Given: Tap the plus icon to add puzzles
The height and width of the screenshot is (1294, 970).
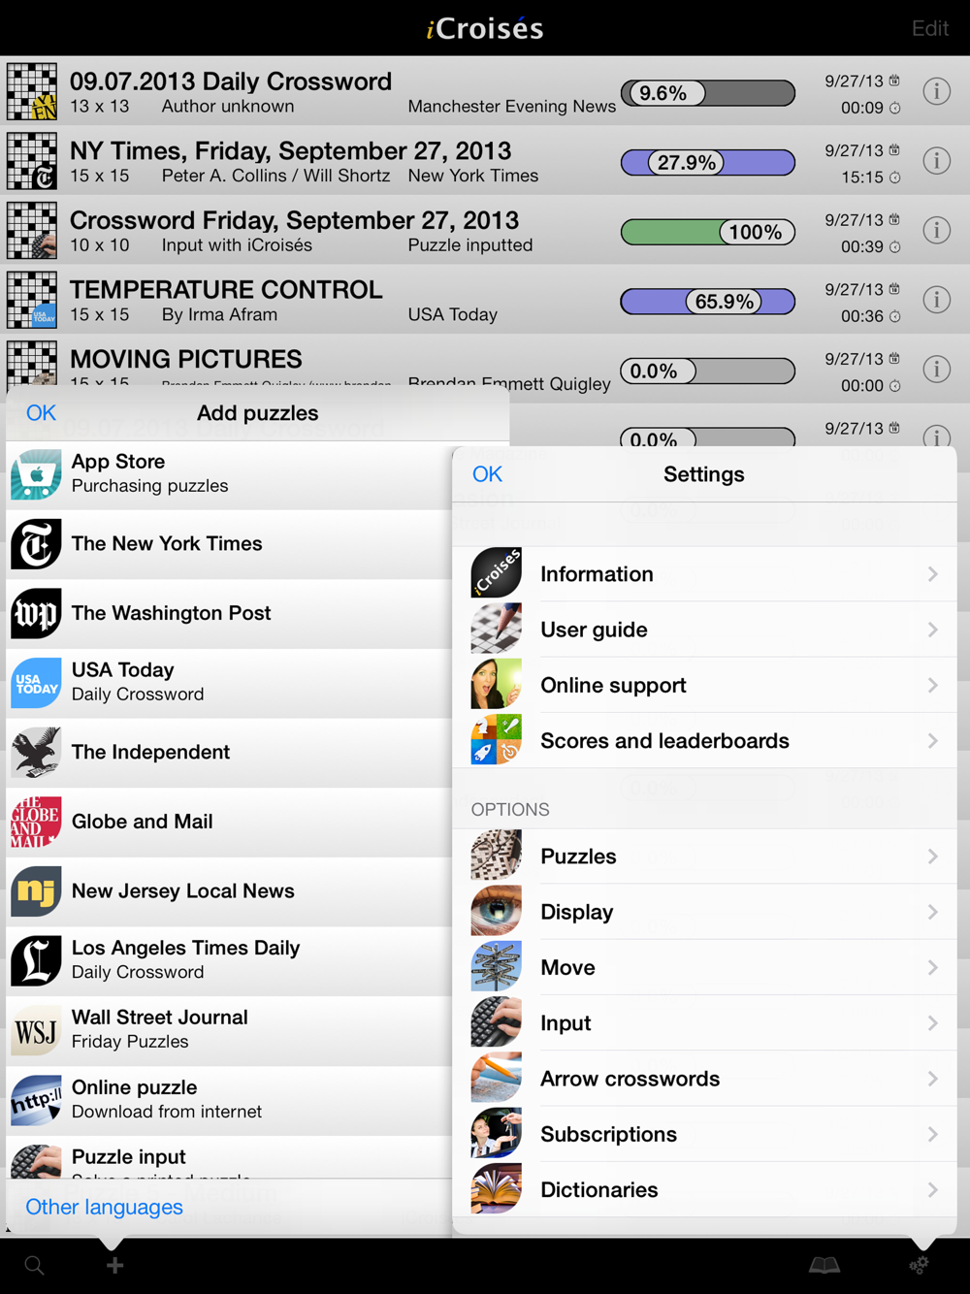Looking at the screenshot, I should (x=114, y=1265).
